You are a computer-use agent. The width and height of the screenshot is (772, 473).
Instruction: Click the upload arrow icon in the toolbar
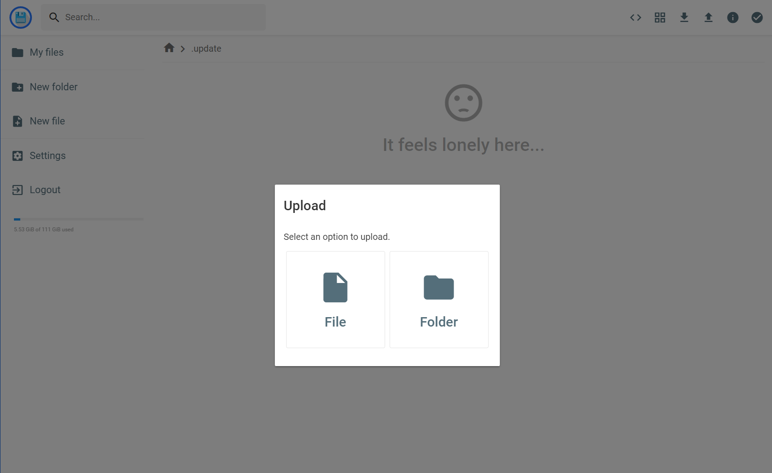pos(708,18)
